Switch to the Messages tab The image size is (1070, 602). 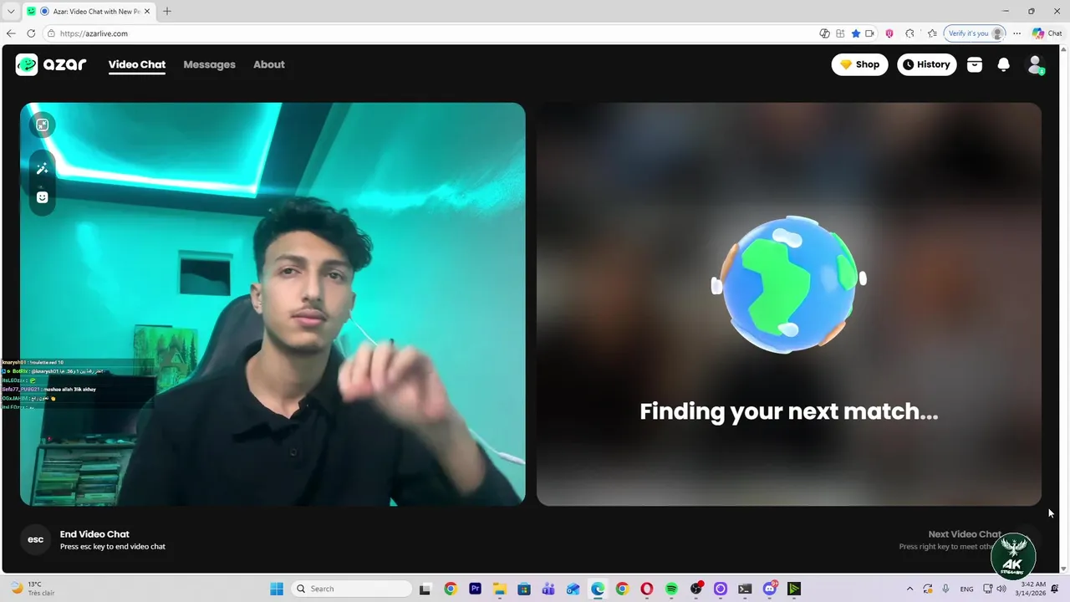[209, 64]
